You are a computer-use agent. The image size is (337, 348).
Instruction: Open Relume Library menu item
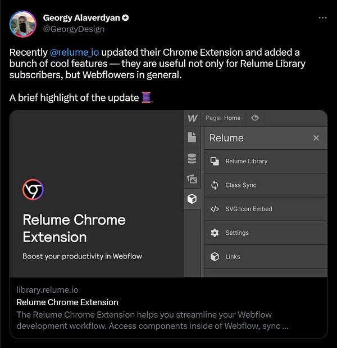tap(246, 161)
